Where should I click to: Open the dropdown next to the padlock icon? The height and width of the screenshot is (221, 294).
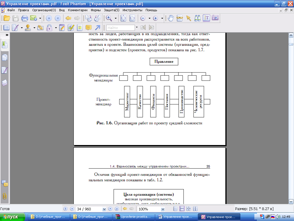[x=56, y=28]
